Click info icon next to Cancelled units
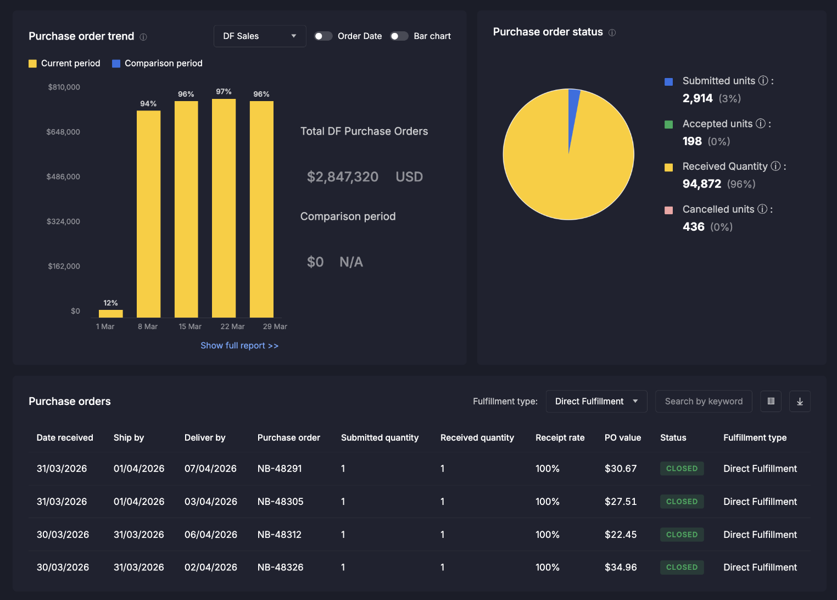Image resolution: width=837 pixels, height=600 pixels. [x=762, y=209]
